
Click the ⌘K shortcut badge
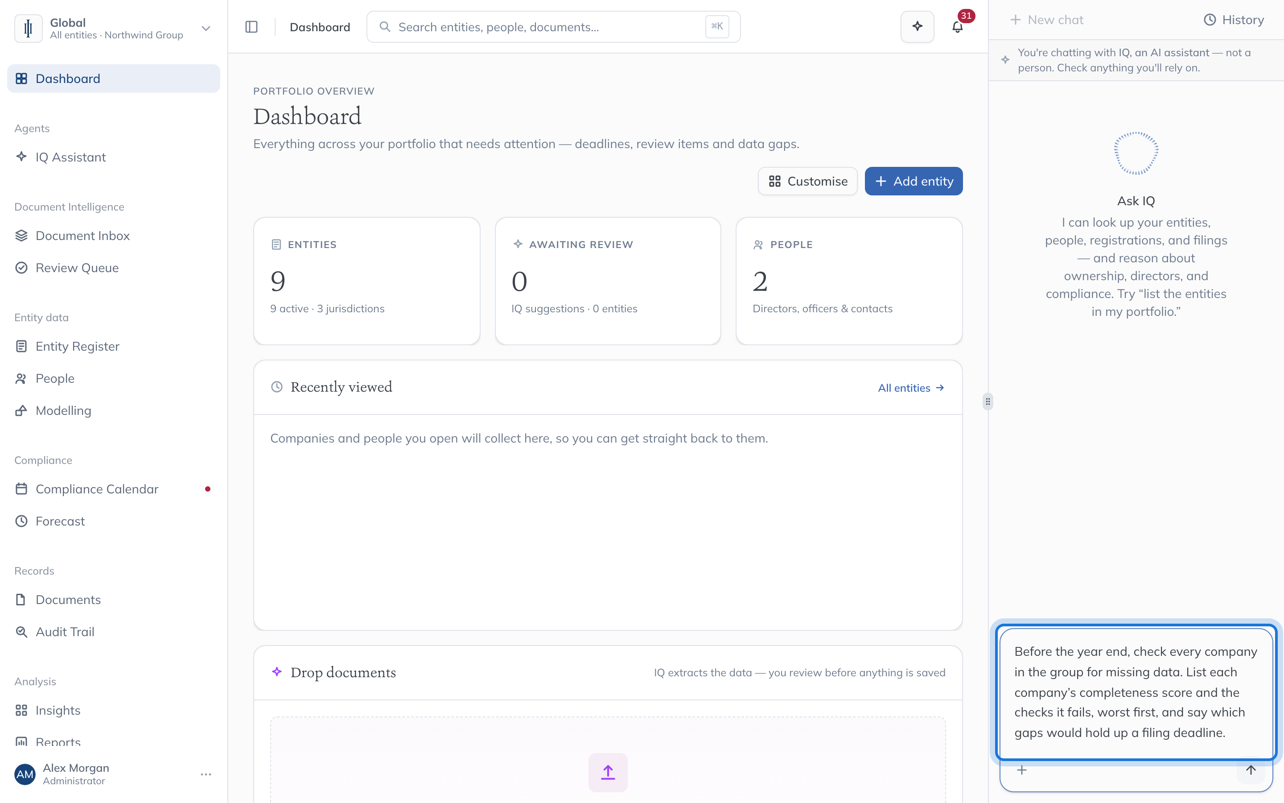(x=717, y=27)
